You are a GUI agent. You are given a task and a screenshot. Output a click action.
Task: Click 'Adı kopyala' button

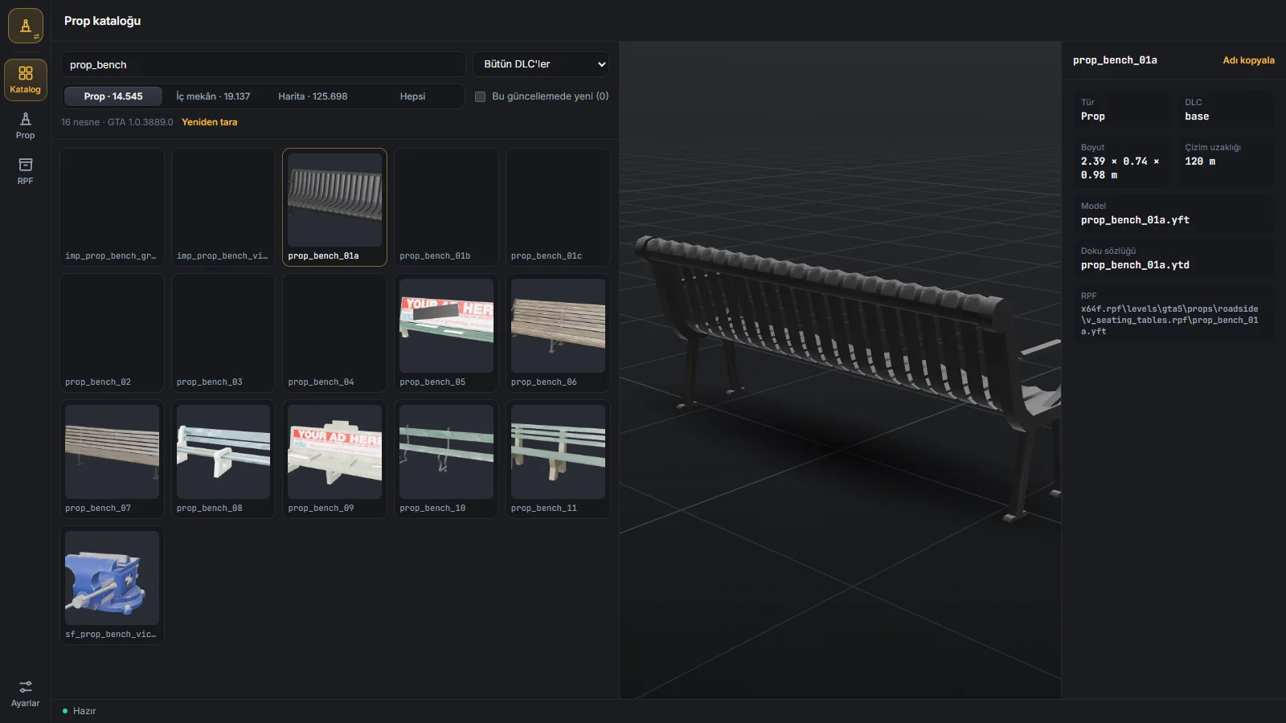tap(1248, 60)
